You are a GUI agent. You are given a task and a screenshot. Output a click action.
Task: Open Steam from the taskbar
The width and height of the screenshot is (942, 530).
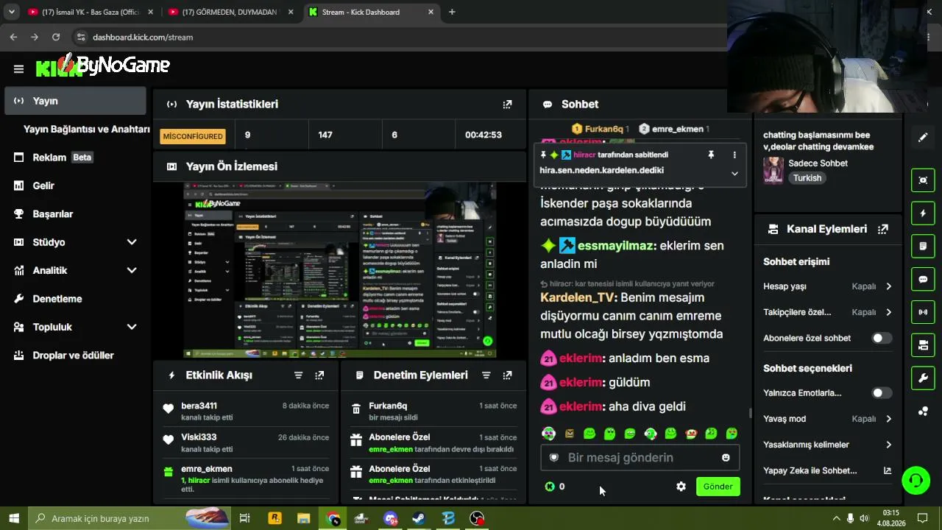click(x=418, y=518)
